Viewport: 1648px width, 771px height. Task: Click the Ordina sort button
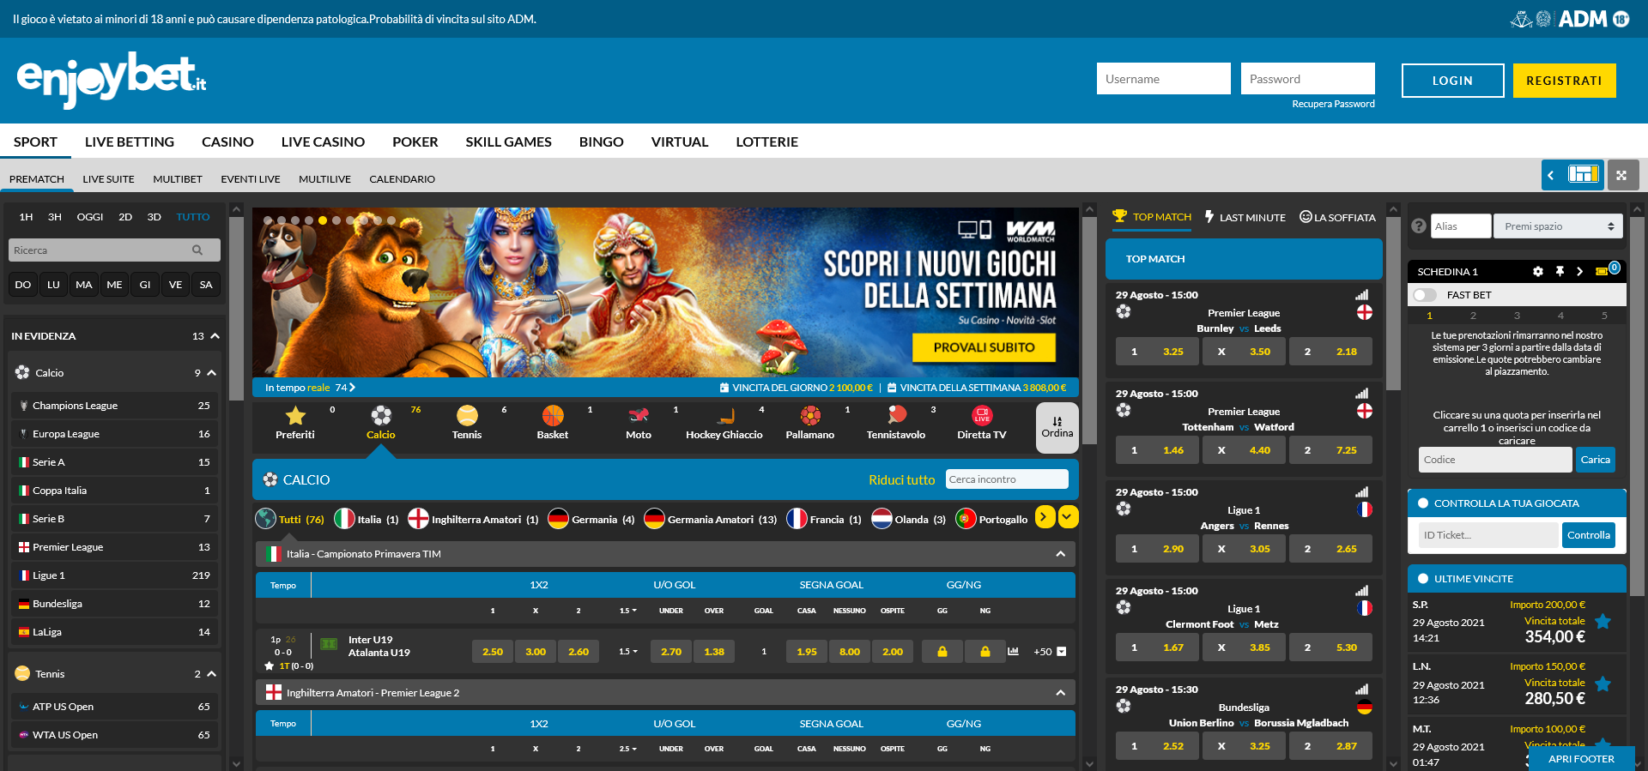coord(1057,427)
